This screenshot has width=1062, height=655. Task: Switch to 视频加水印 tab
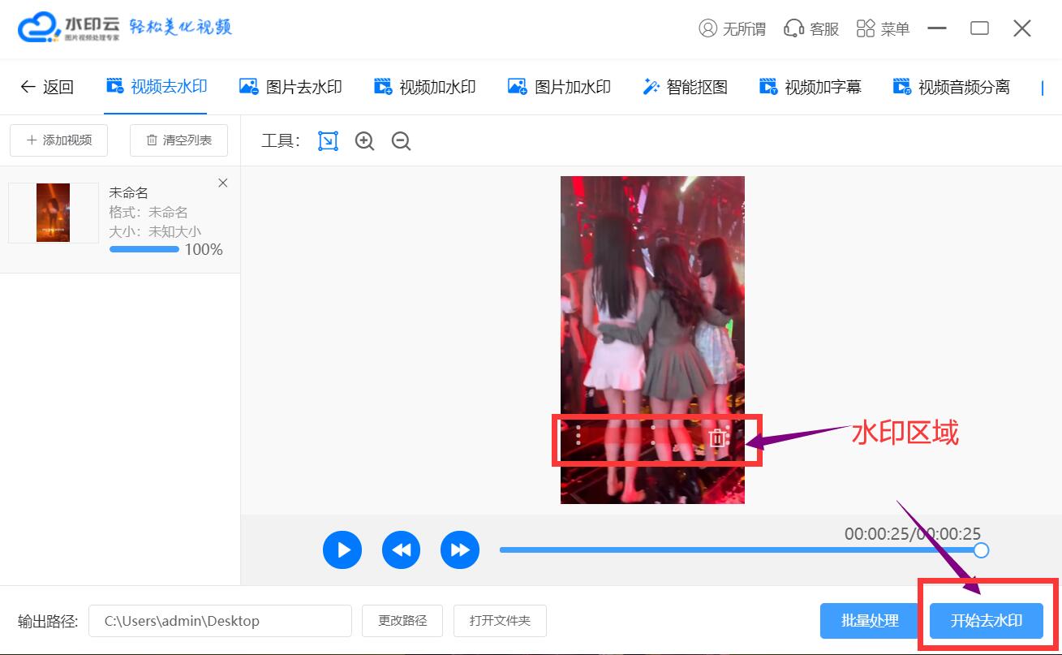[x=424, y=87]
